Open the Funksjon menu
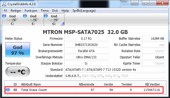 pos(31,11)
